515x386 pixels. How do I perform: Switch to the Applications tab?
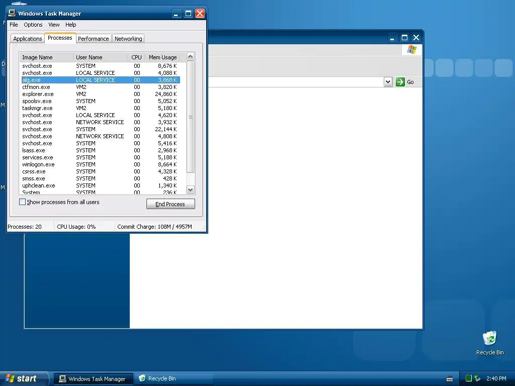(28, 39)
